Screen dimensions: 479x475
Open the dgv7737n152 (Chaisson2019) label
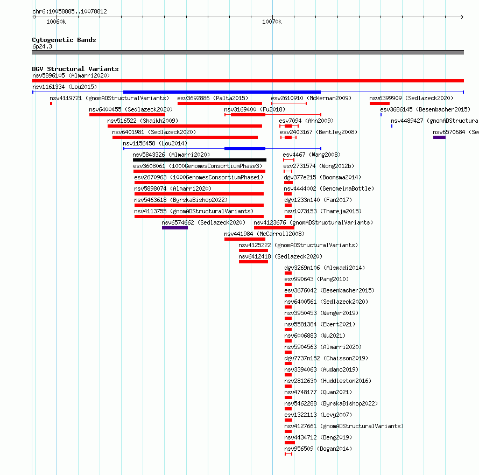pos(326,358)
